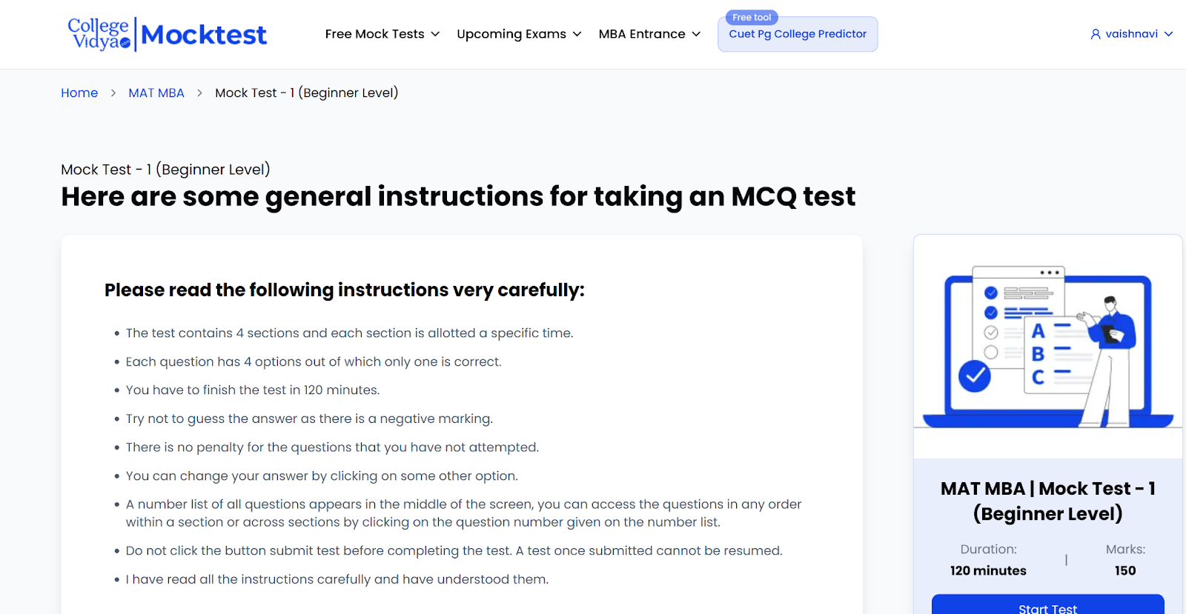Go to the Home breadcrumb link

coord(79,93)
